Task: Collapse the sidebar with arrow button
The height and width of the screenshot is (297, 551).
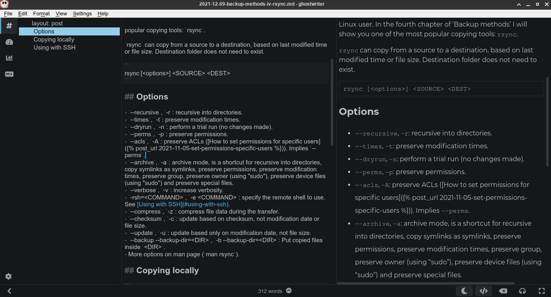Action: (x=9, y=291)
